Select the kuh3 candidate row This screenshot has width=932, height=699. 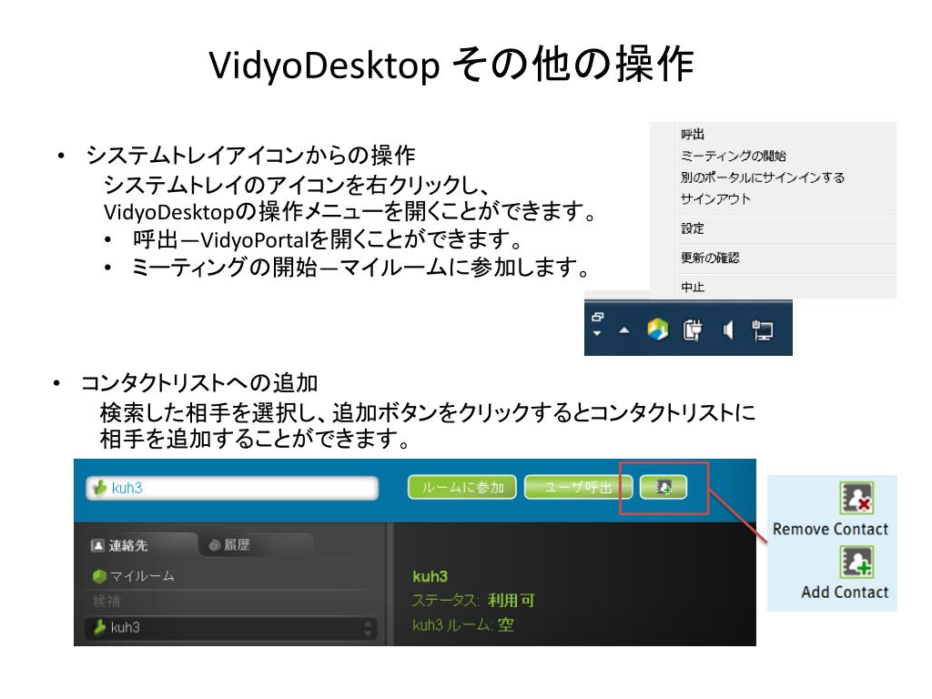point(230,628)
